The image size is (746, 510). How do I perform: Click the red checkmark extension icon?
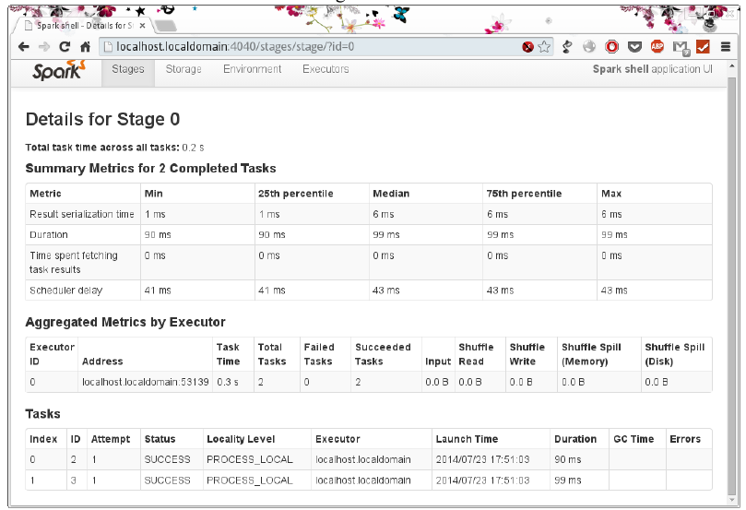pos(703,46)
